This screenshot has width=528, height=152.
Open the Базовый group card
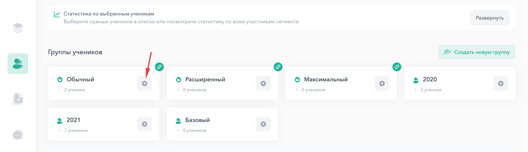[x=222, y=124]
